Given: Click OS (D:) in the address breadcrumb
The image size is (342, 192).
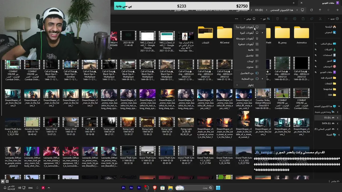Looking at the screenshot, I should pyautogui.click(x=259, y=10).
